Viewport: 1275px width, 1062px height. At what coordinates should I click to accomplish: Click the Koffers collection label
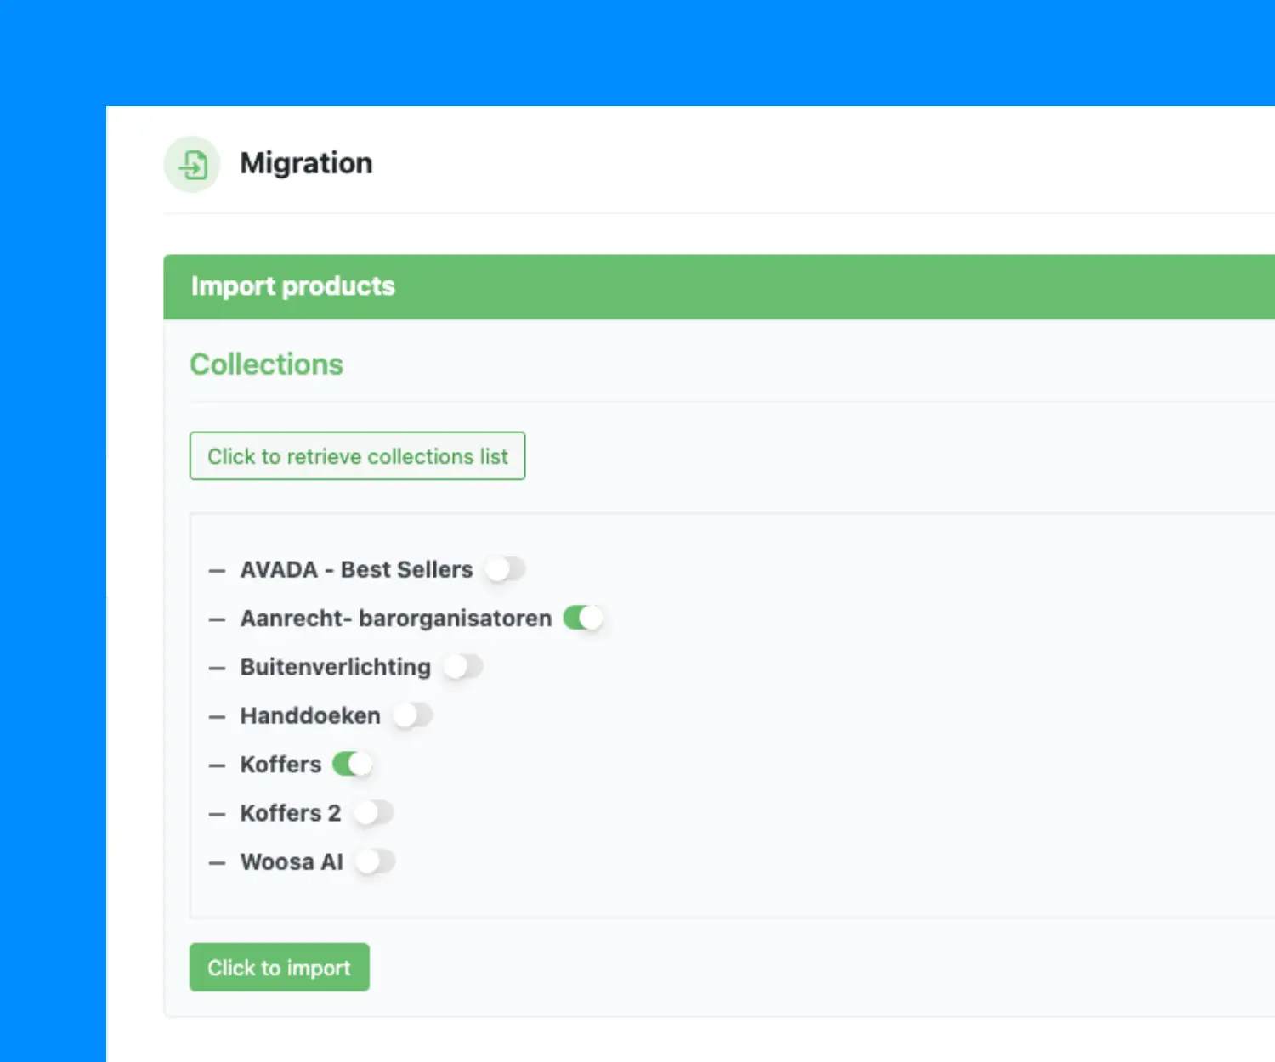280,764
